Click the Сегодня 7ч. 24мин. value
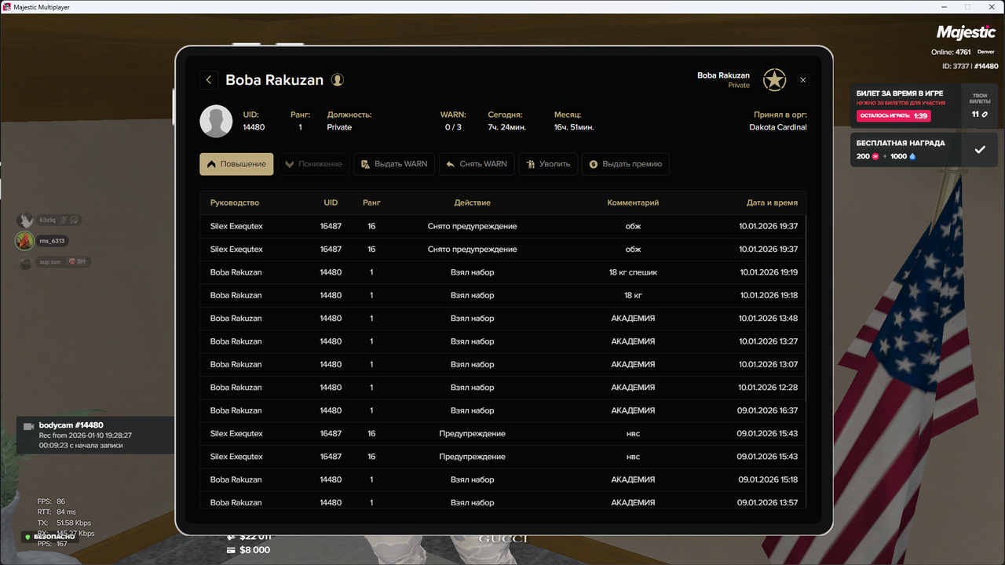 [506, 127]
